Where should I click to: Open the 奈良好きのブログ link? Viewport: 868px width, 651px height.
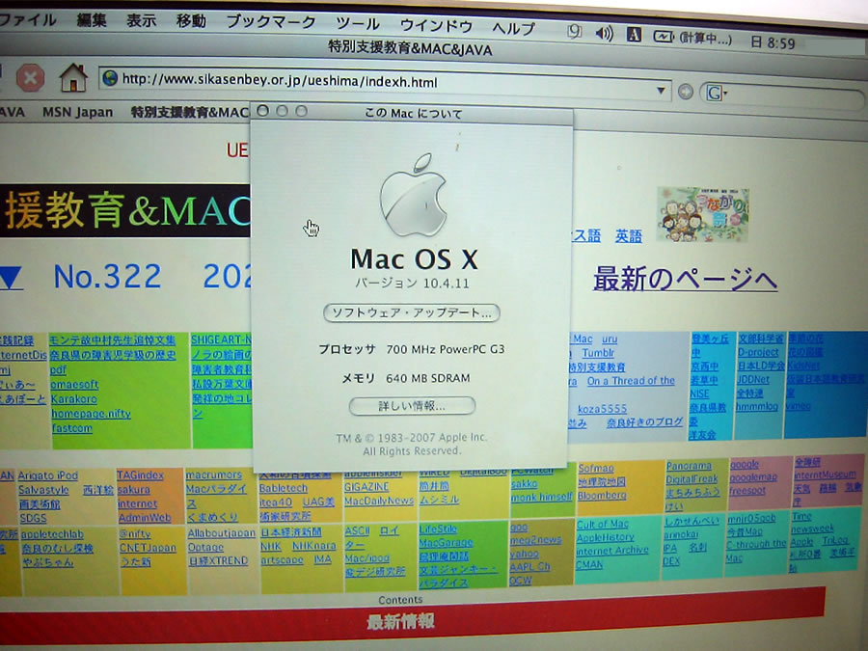pos(644,422)
